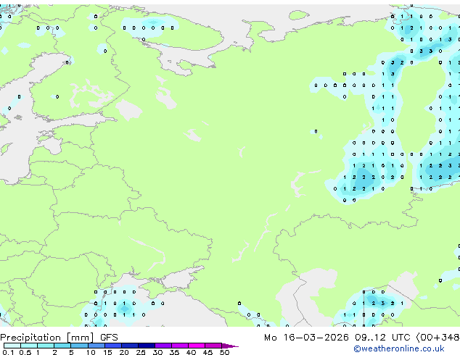Click legend tick label "30"
This screenshot has width=460, height=355.
[157, 352]
